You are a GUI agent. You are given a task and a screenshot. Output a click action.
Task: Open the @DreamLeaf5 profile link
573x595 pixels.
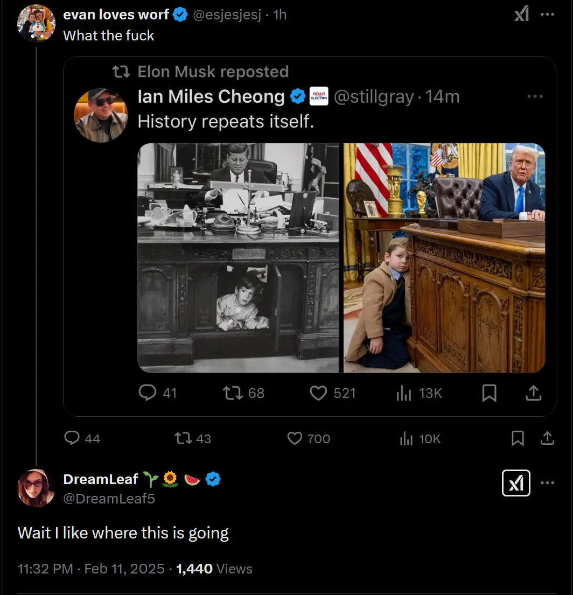109,498
